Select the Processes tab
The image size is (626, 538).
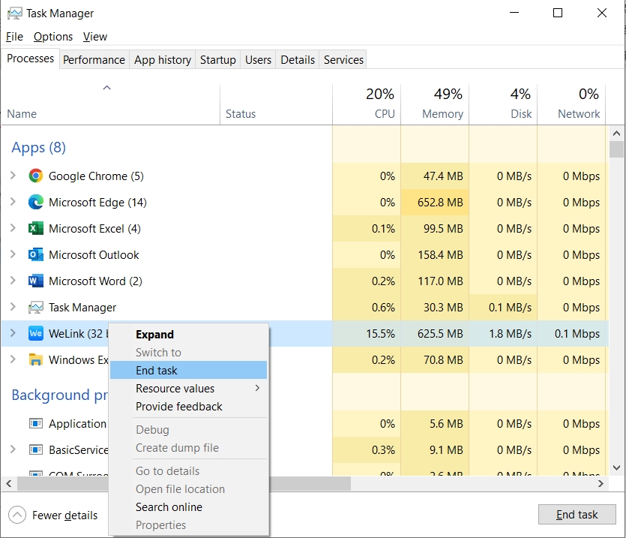tap(30, 59)
